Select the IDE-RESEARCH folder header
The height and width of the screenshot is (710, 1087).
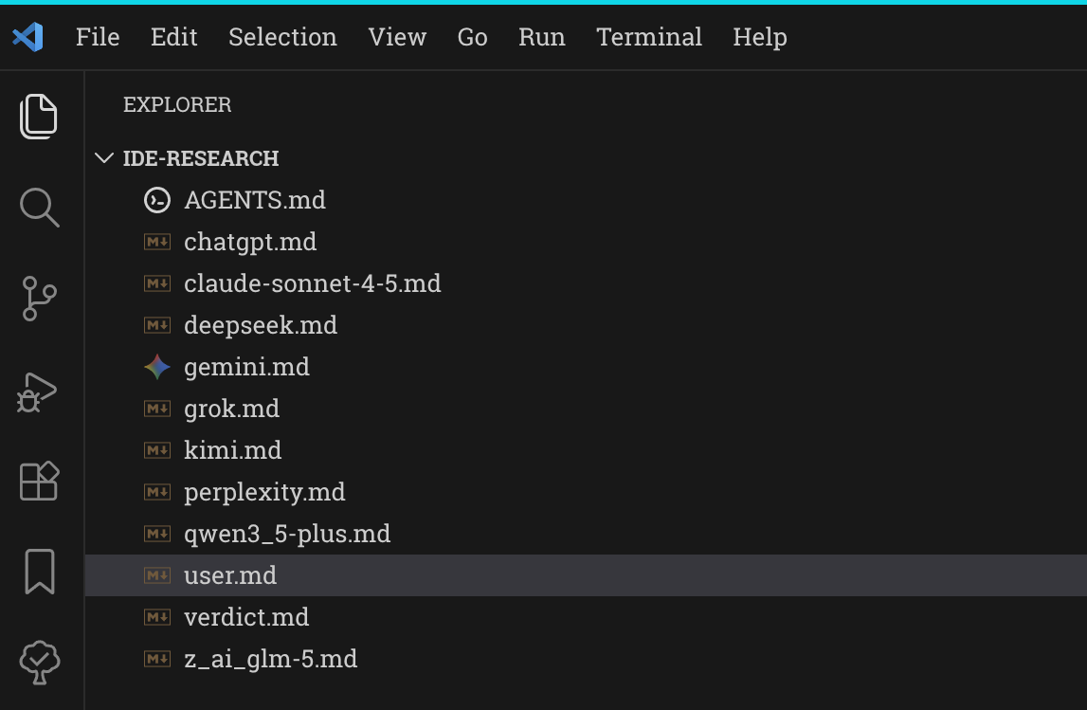click(586, 158)
